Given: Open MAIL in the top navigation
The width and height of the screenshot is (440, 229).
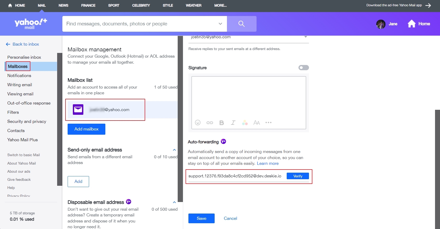Looking at the screenshot, I should (x=42, y=6).
